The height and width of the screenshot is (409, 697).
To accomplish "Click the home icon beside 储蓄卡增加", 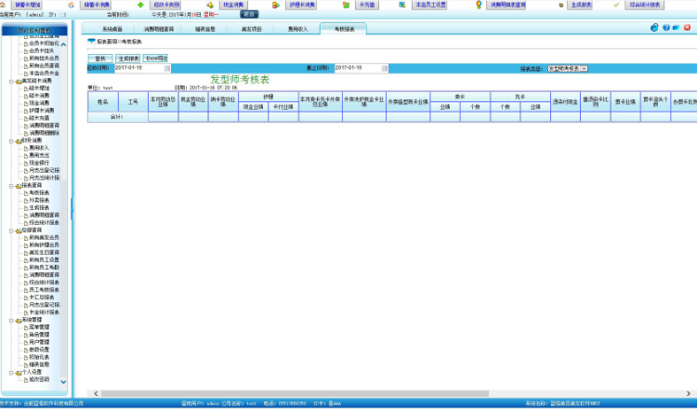I will [3, 5].
